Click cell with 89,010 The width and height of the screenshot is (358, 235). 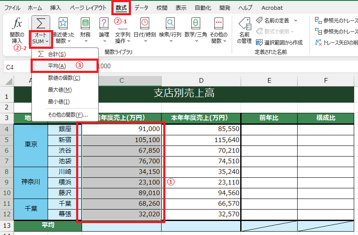[122, 193]
